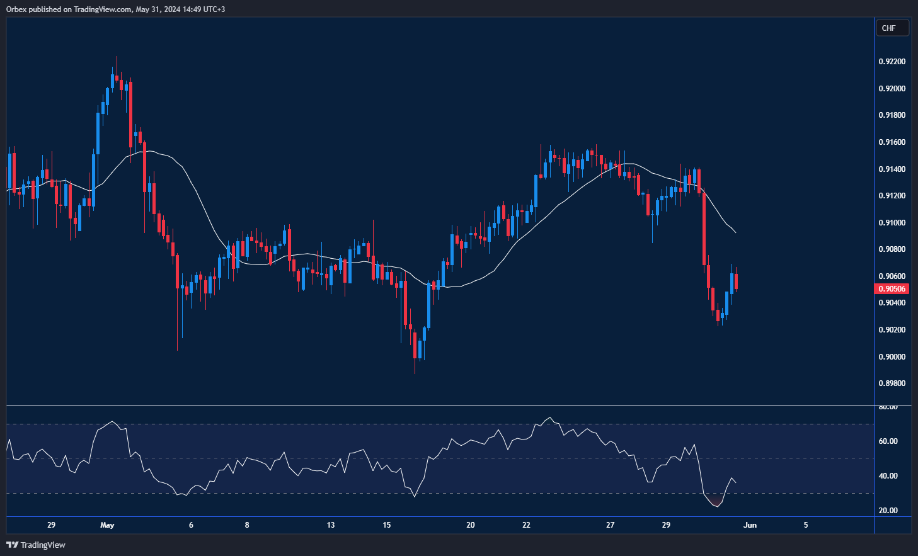Click the TradingView logo icon
Viewport: 918px width, 556px height.
click(12, 545)
